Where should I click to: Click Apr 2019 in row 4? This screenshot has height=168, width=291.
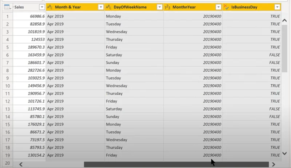(55, 40)
